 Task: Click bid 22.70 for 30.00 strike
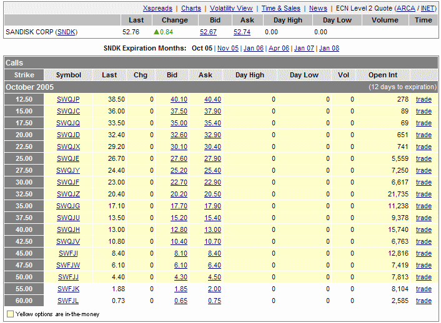click(x=179, y=182)
